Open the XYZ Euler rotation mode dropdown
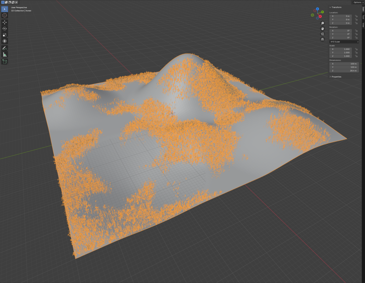This screenshot has height=283, width=365. [344, 42]
